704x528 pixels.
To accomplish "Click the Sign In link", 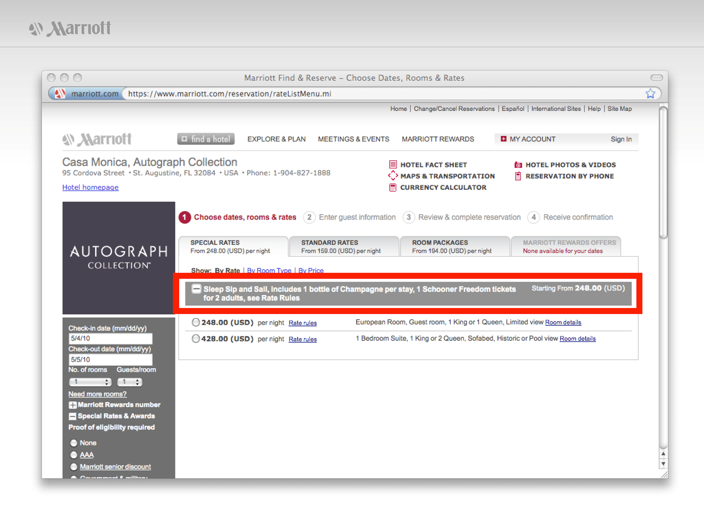I will [621, 139].
